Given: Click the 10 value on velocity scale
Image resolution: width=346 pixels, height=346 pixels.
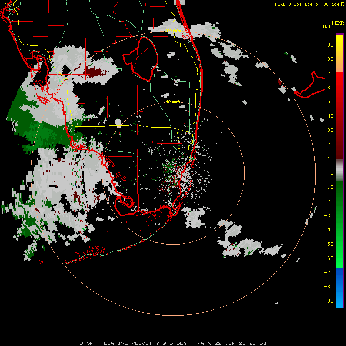Looking at the screenshot, I should point(330,159).
